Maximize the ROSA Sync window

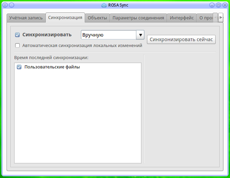(x=218, y=5)
